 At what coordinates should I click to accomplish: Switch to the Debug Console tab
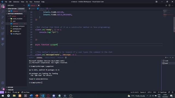tap(50, 57)
